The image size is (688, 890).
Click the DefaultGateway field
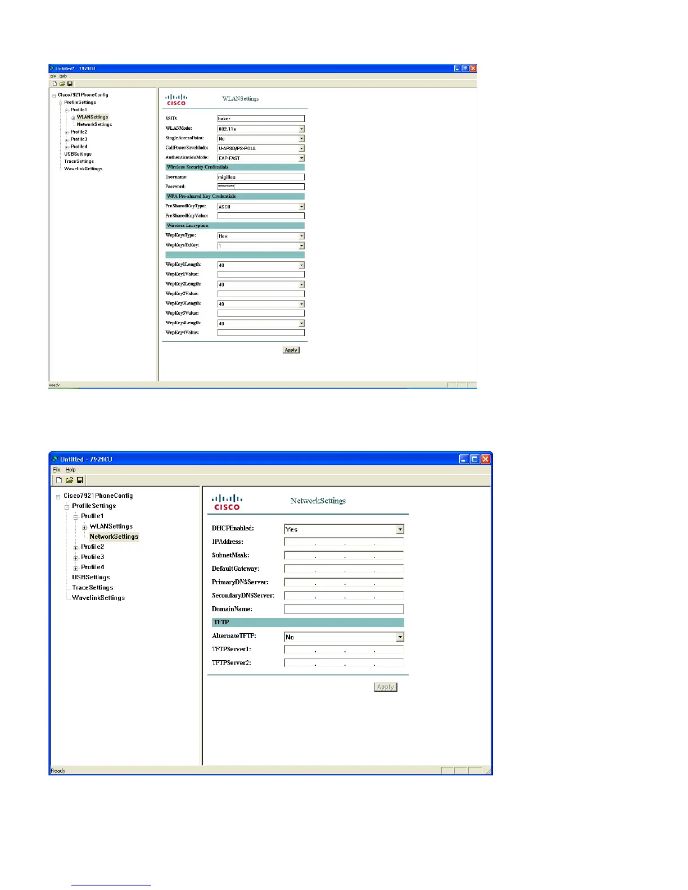tap(344, 569)
